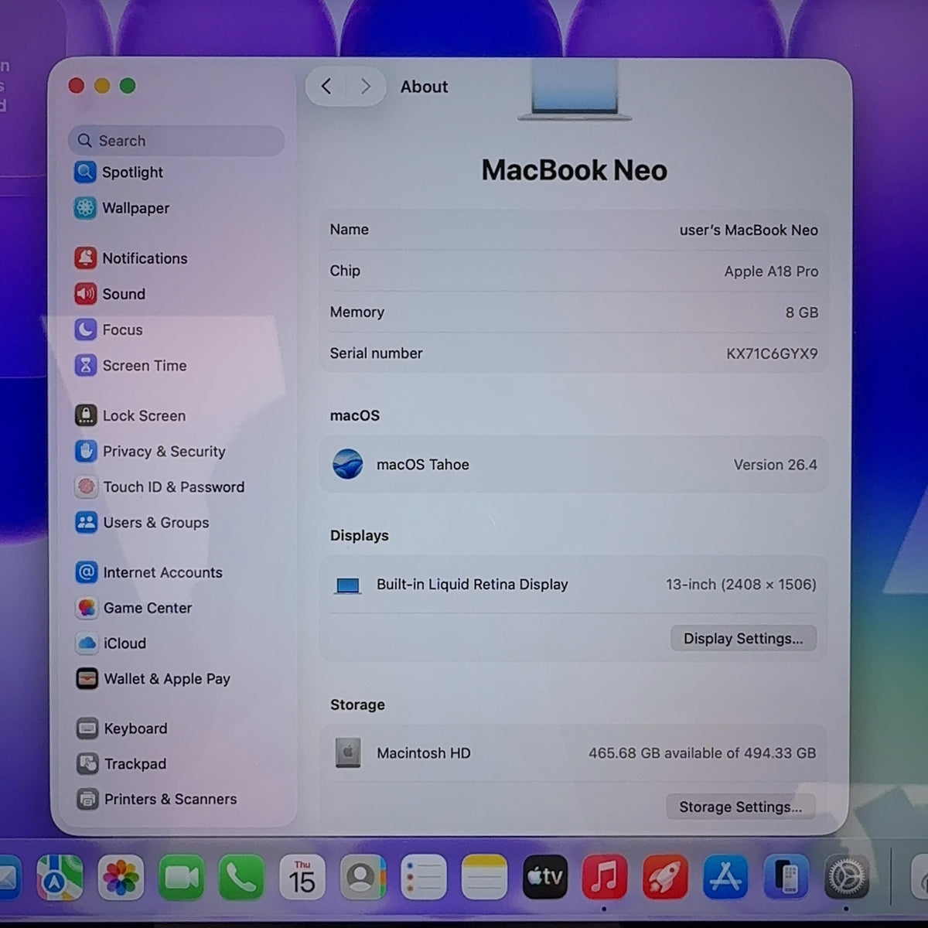
Task: Select Users & Groups in the sidebar
Action: pyautogui.click(x=142, y=522)
